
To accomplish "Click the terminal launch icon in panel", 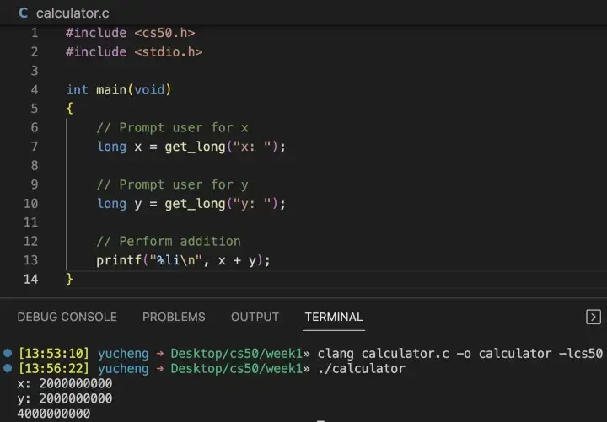I will coord(594,317).
